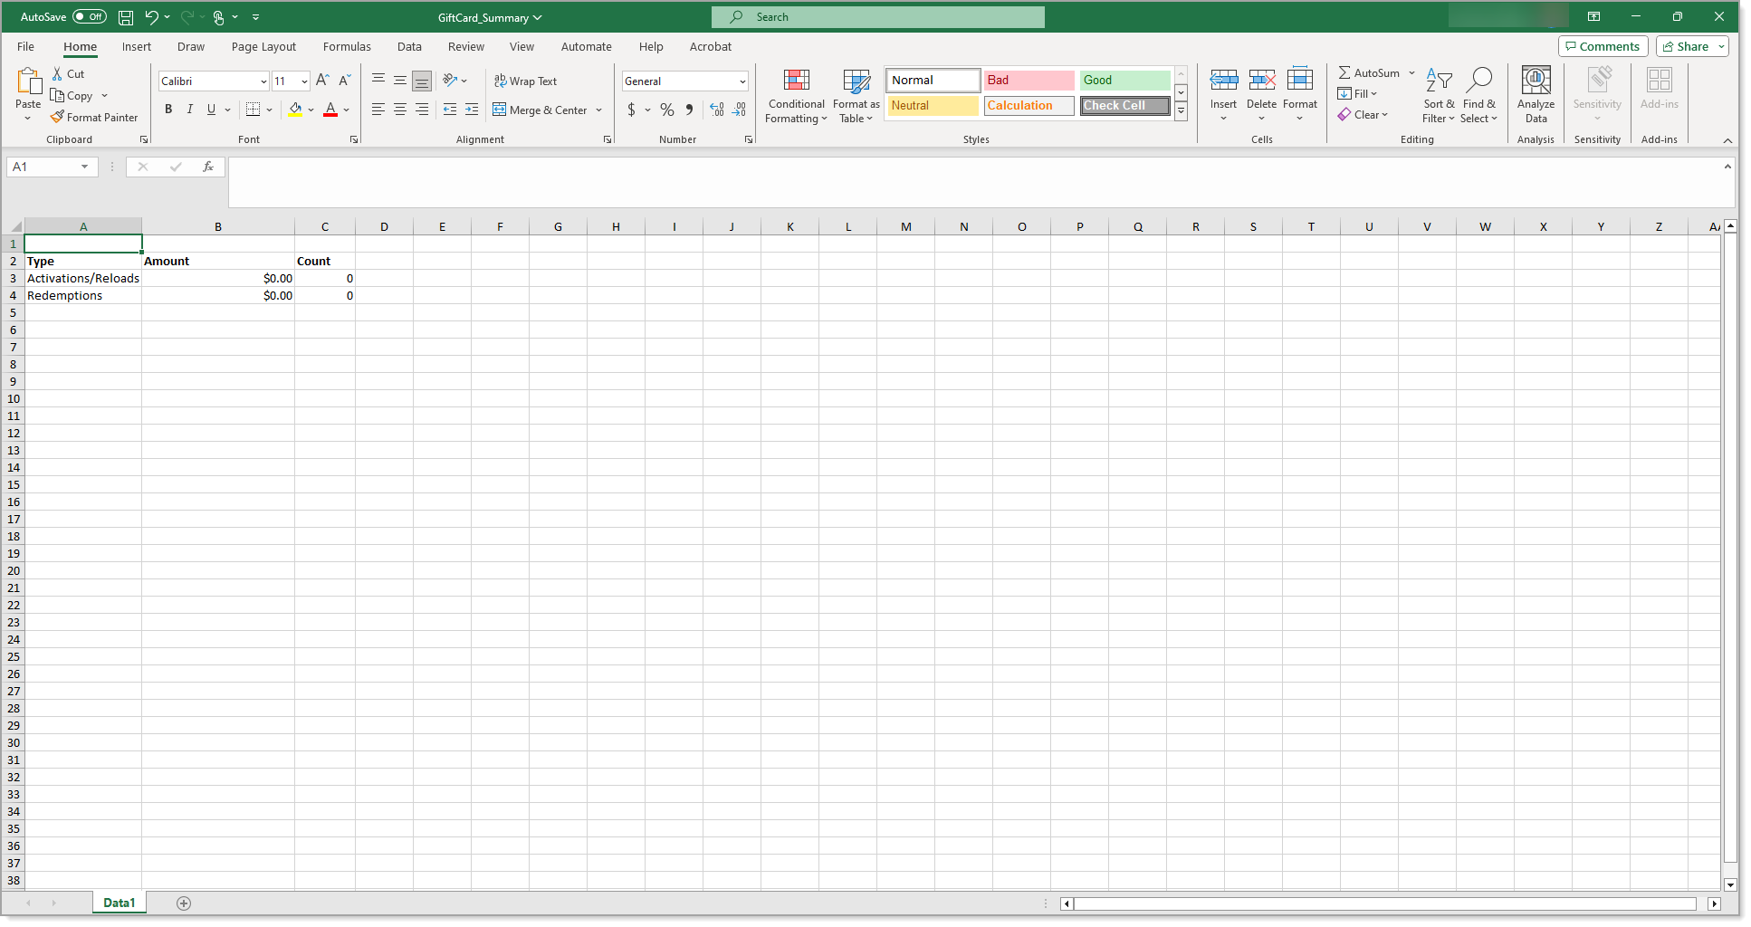Open the font size 11 dropdown
Image resolution: width=1751 pixels, height=927 pixels.
304,81
